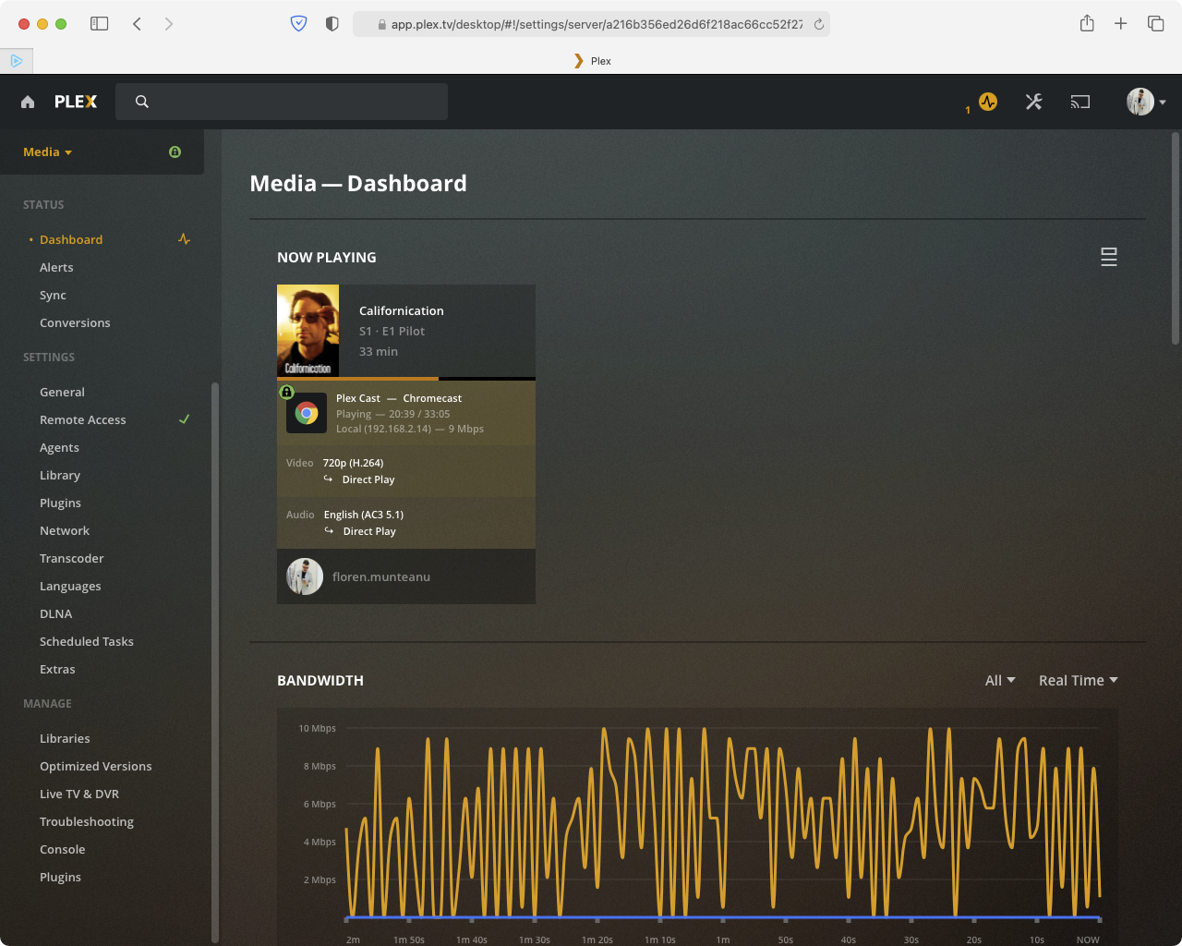Screen dimensions: 1182x946
Task: Open a new Safari tab
Action: (x=1120, y=24)
